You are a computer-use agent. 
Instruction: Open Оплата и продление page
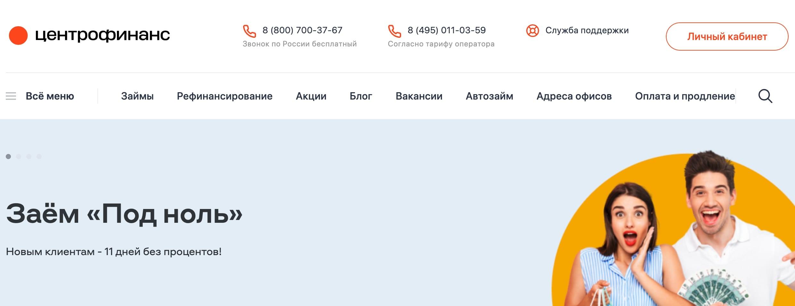point(685,96)
